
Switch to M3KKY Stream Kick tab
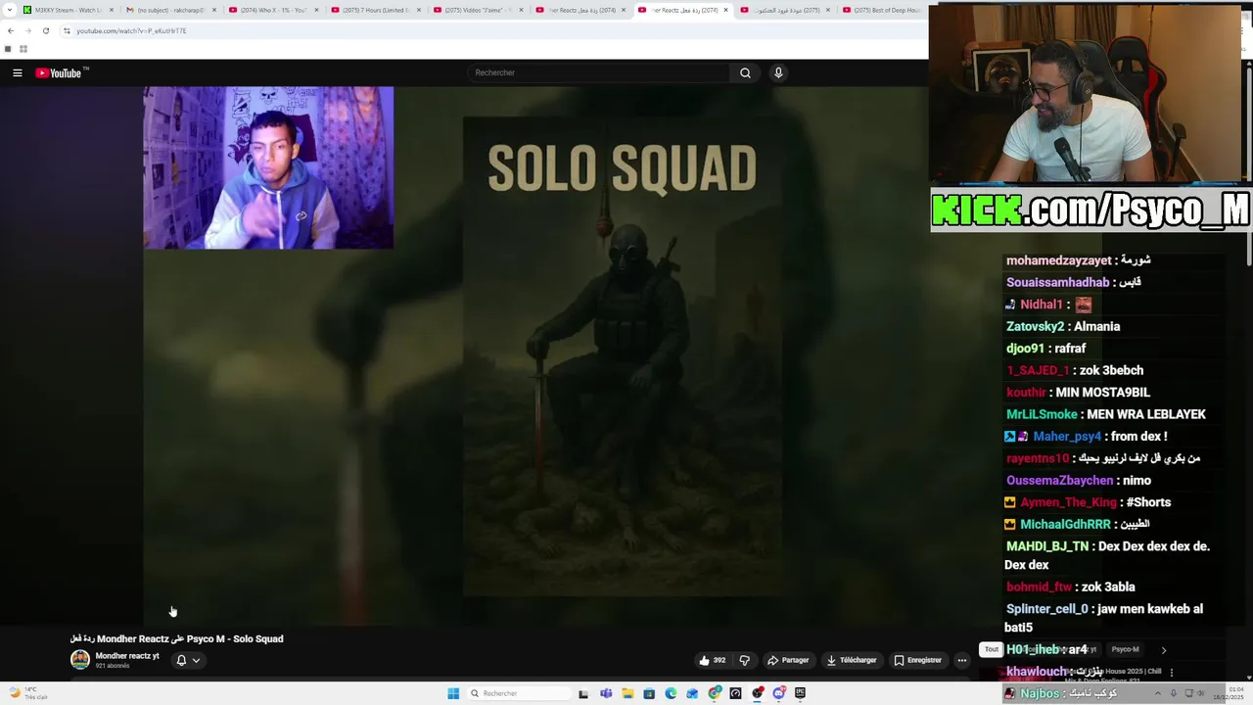click(66, 10)
